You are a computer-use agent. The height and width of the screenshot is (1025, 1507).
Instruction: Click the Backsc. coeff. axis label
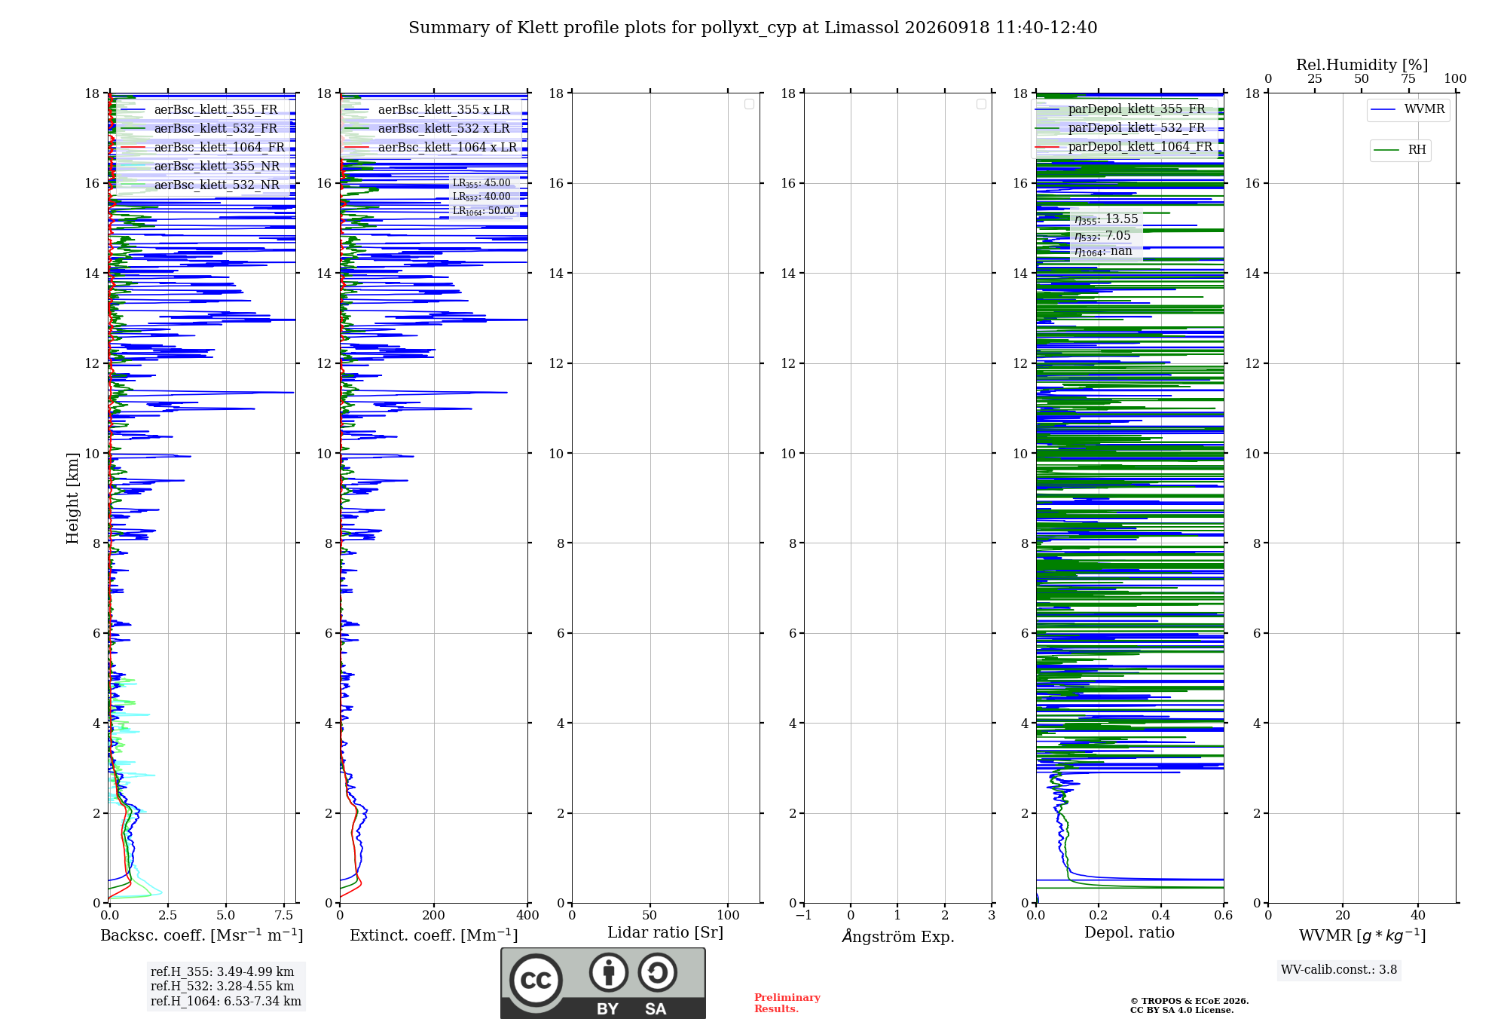click(x=202, y=935)
